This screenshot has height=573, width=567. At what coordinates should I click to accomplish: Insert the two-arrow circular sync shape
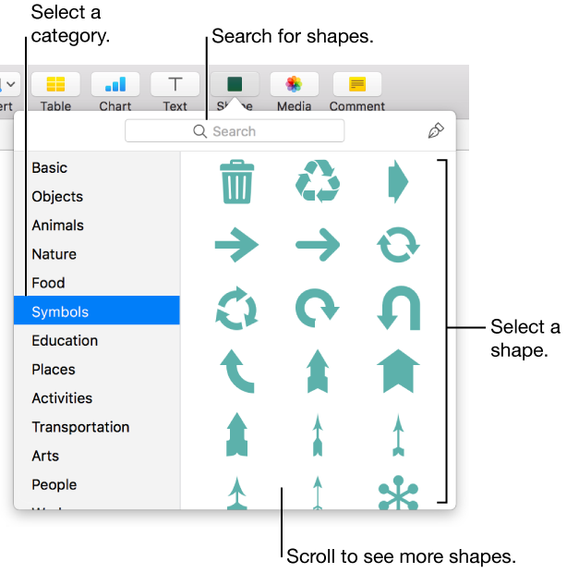tap(398, 245)
